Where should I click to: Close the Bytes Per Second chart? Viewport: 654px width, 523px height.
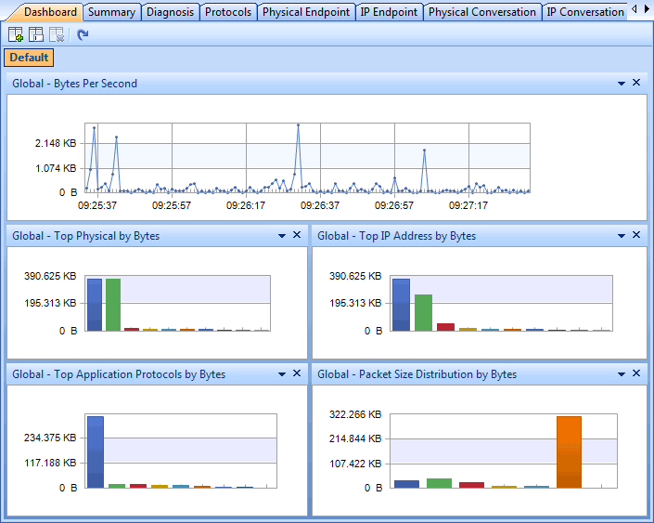click(x=636, y=83)
